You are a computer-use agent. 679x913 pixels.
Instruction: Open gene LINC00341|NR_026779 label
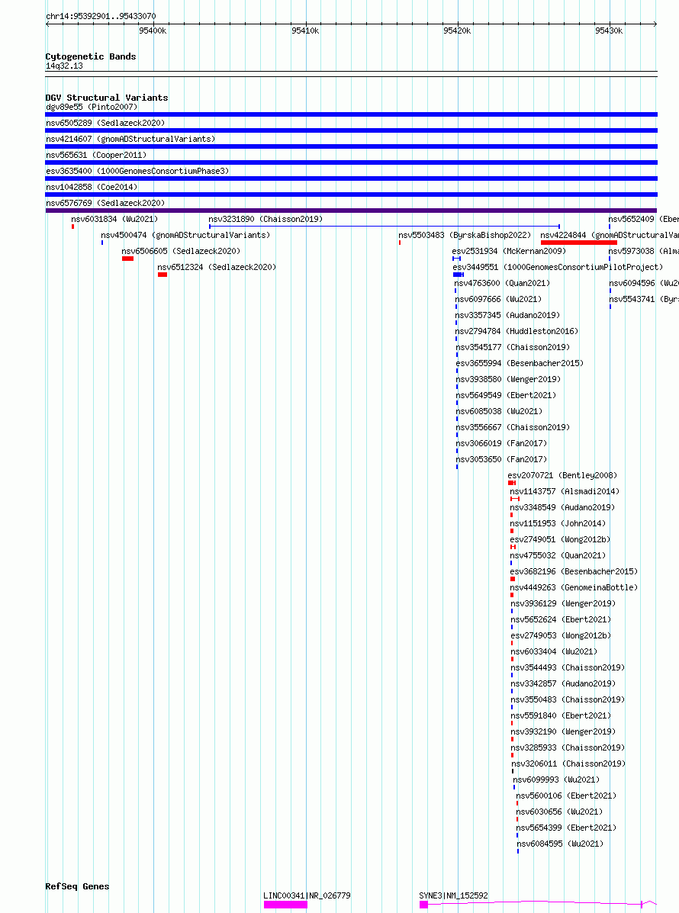click(x=307, y=895)
